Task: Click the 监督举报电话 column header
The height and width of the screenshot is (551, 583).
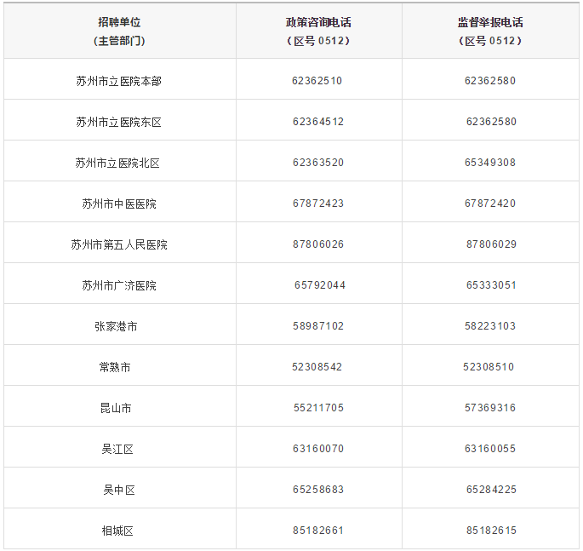Action: [x=490, y=32]
